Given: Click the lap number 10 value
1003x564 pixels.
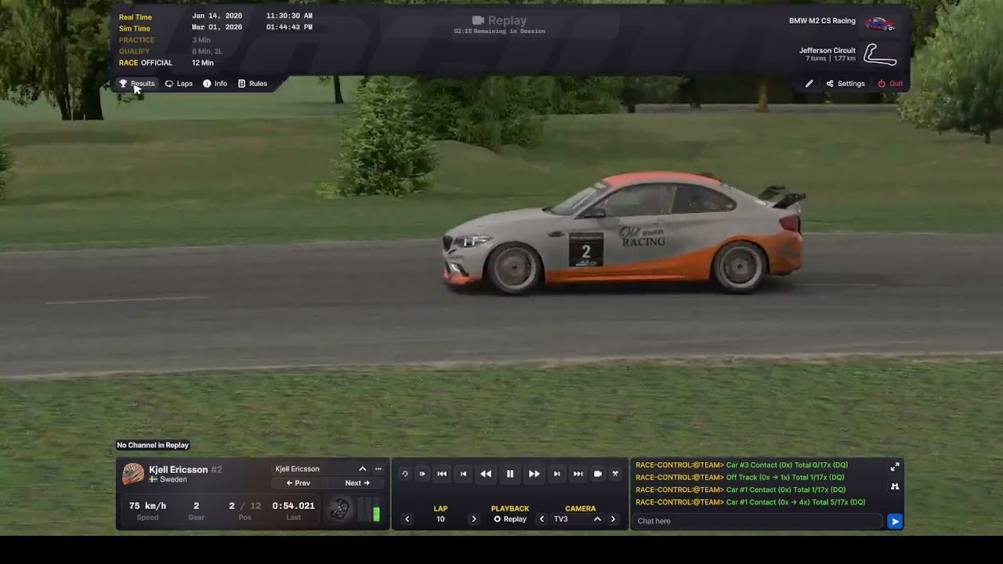Looking at the screenshot, I should (x=440, y=519).
